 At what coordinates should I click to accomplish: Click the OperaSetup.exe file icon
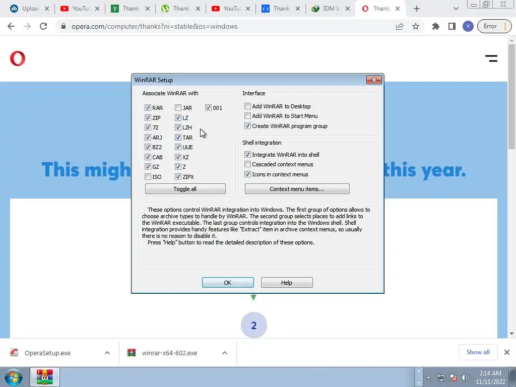[14, 352]
